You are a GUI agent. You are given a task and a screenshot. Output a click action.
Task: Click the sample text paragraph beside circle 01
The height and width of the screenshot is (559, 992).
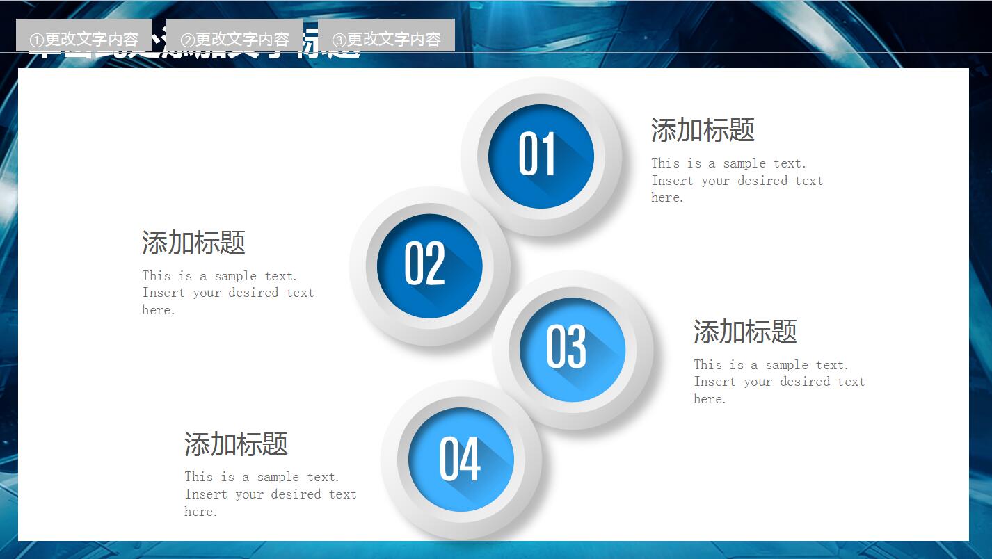pos(737,180)
